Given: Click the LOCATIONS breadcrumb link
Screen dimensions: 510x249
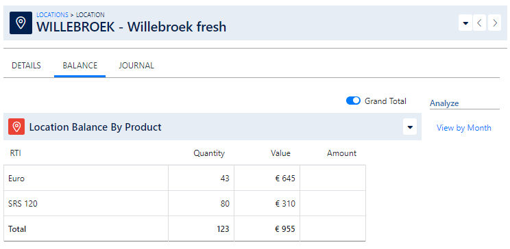Looking at the screenshot, I should (52, 15).
